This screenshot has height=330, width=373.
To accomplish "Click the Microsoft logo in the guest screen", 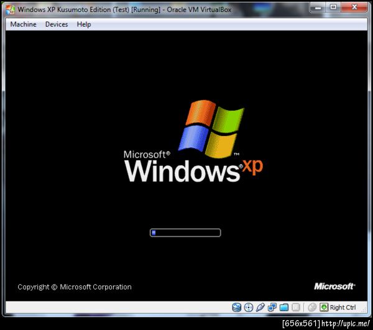I will click(334, 286).
